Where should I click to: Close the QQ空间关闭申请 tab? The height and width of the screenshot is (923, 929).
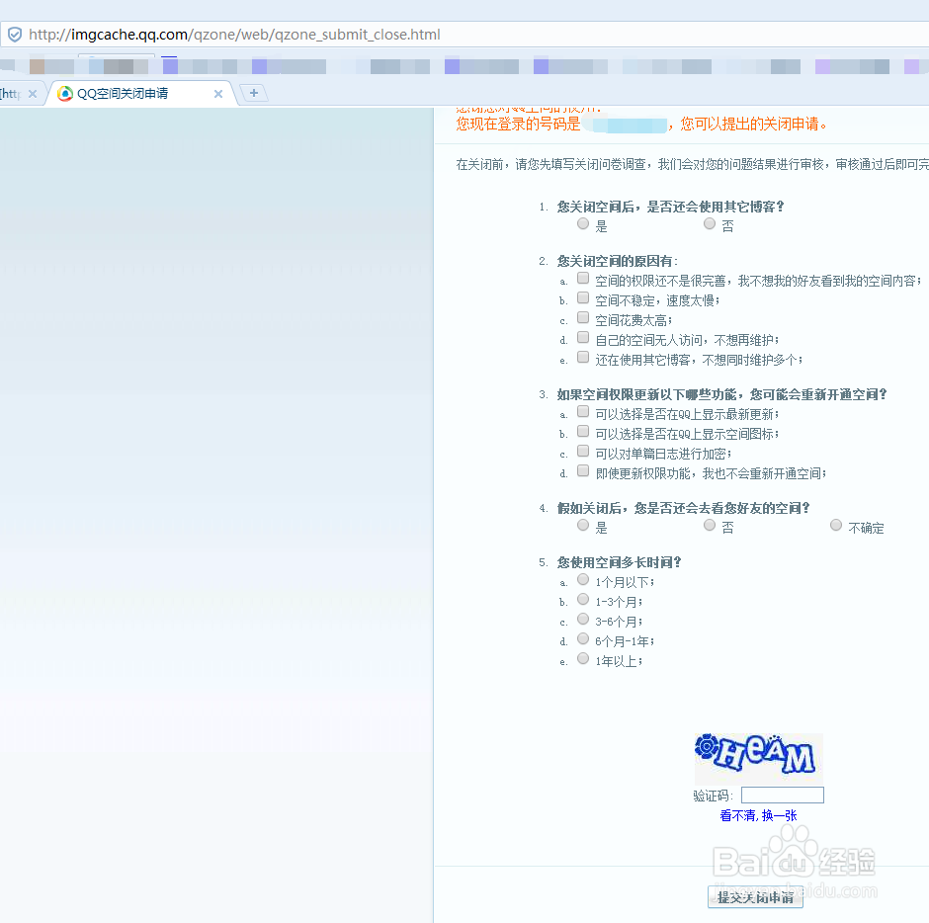(218, 94)
